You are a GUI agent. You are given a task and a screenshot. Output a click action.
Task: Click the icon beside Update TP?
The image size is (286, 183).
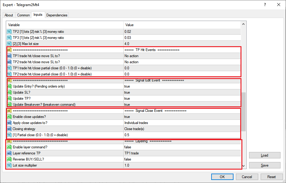click(x=9, y=98)
